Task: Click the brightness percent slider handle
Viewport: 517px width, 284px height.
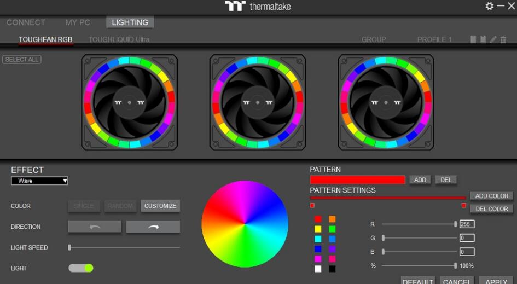Action: 455,265
